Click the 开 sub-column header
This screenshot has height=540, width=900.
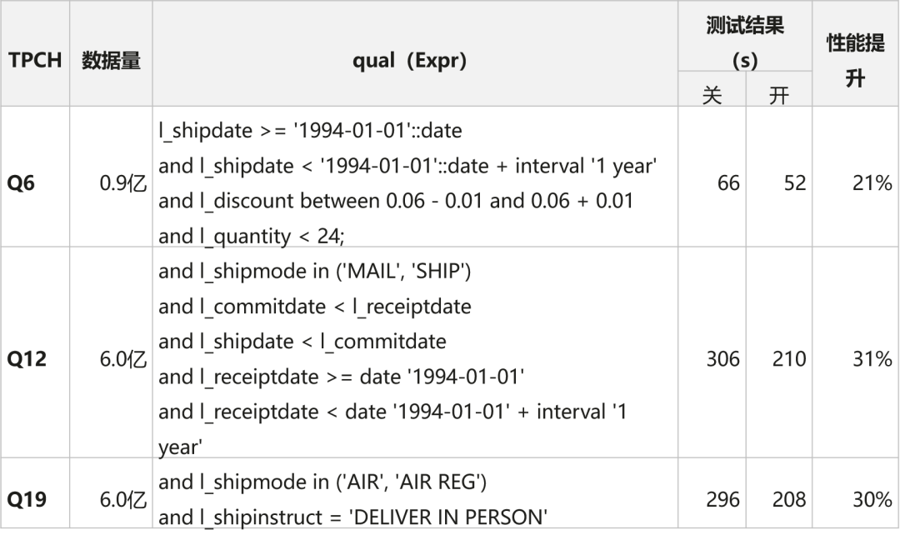[x=778, y=95]
